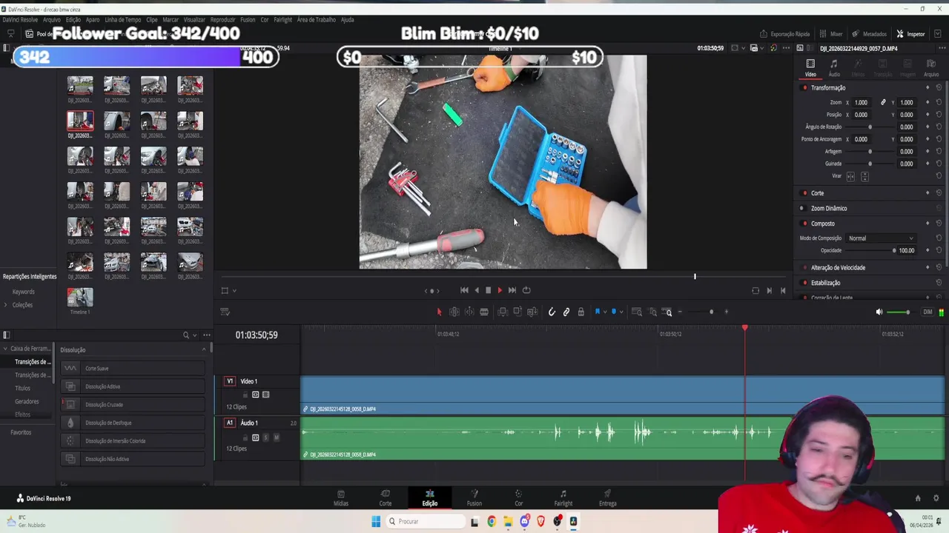The image size is (949, 533).
Task: Adjust the green monitor volume slider
Action: point(899,312)
